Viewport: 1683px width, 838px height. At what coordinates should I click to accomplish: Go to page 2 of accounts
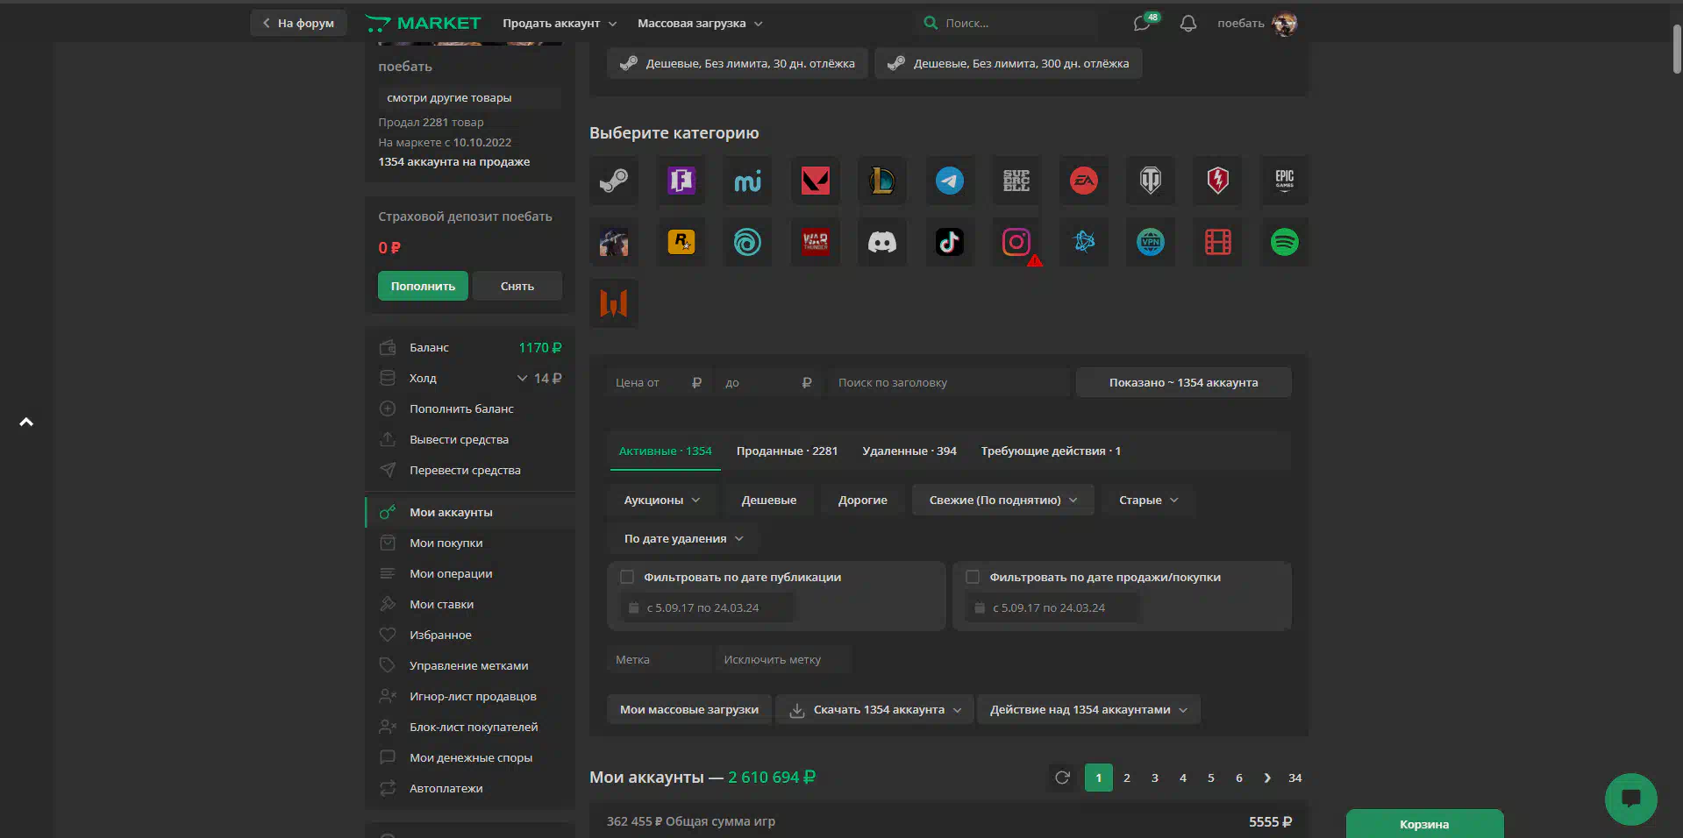pyautogui.click(x=1127, y=778)
